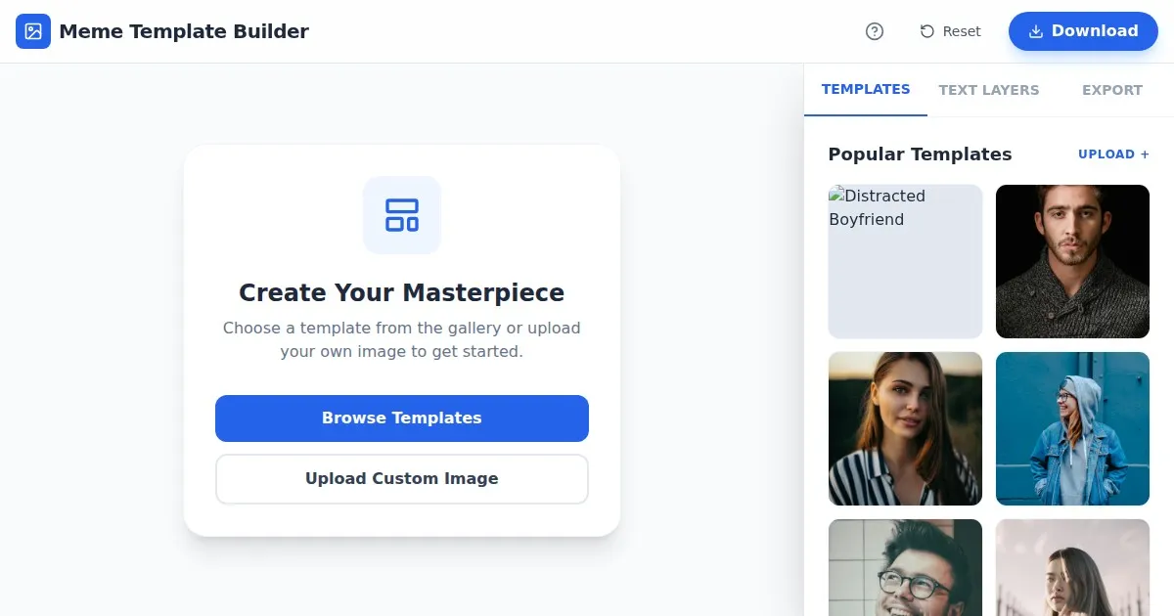The width and height of the screenshot is (1174, 616).
Task: Choose the long-haired woman template at bottom right
Action: 1072,568
